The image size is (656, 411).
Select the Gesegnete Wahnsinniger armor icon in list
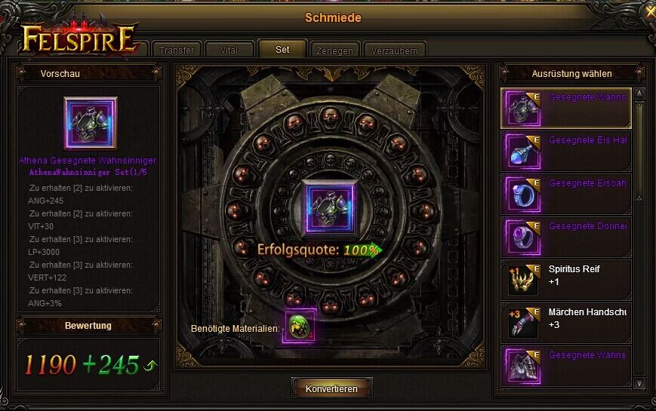pos(522,109)
